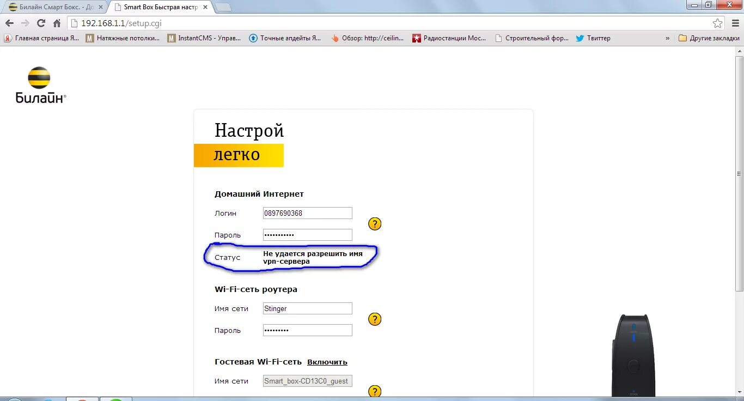The width and height of the screenshot is (744, 401).
Task: Click the Логин field with 0897690368
Action: click(x=308, y=213)
